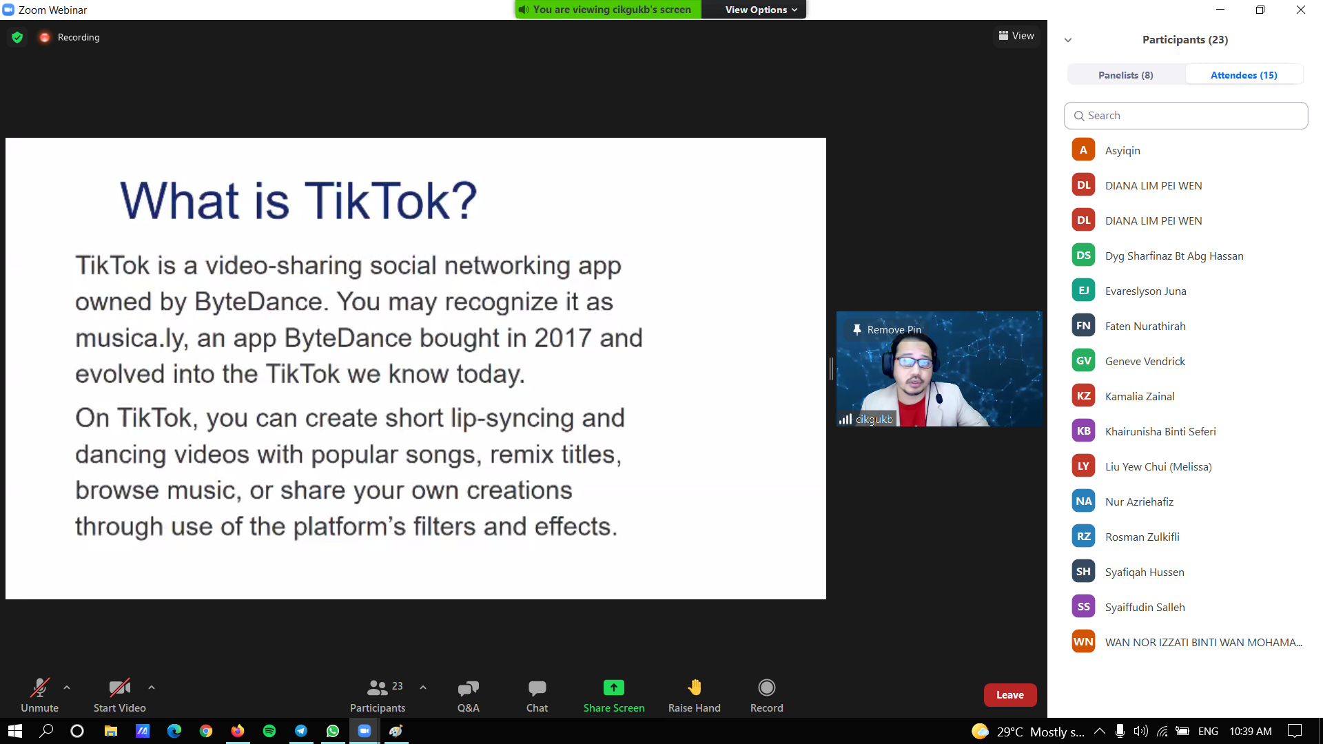Select attendee Geneve Vendrick

click(x=1185, y=361)
